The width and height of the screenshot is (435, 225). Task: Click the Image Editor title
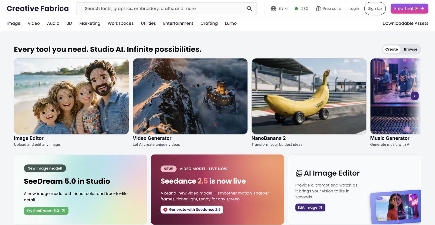(29, 138)
